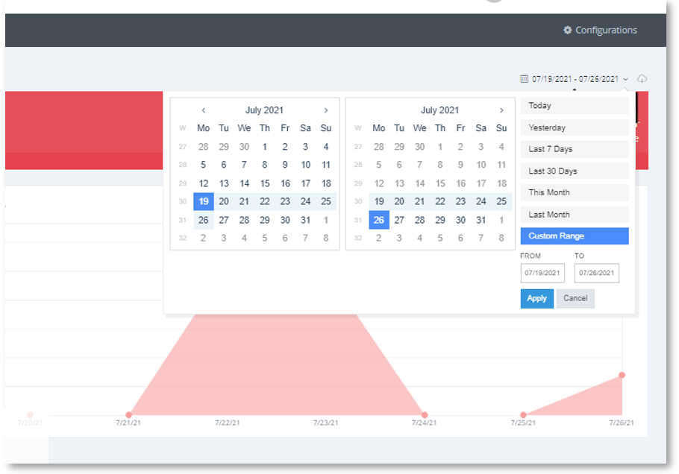Click the calendar icon beside date range
Viewport: 679px width, 474px height.
tap(524, 79)
